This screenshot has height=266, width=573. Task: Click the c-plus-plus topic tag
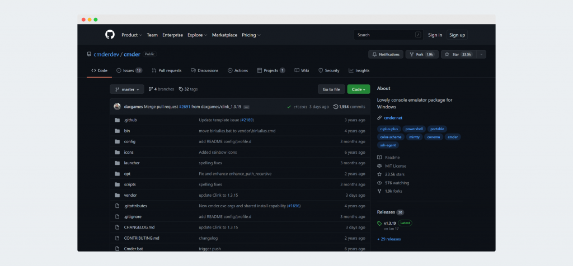pyautogui.click(x=389, y=129)
